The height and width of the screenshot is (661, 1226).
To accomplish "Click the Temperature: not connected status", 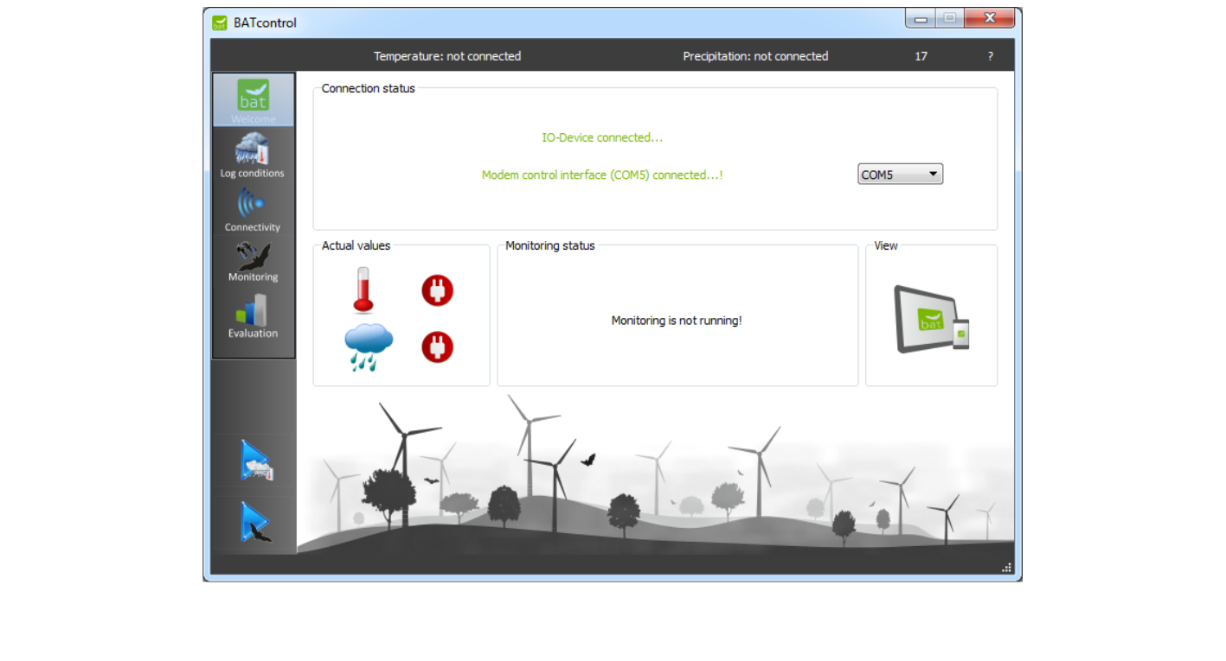I will pyautogui.click(x=446, y=56).
